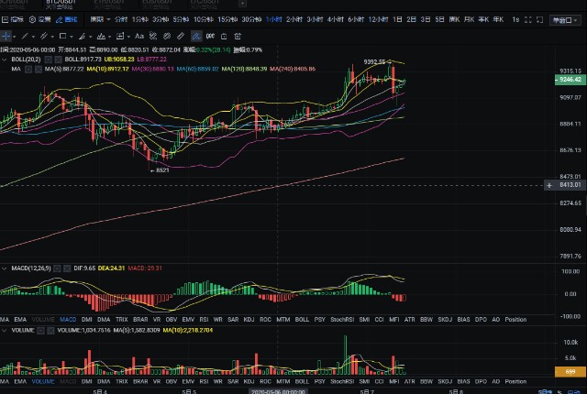Viewport: 587px width, 394px height.
Task: Click the orange 699 volume label
Action: pyautogui.click(x=570, y=372)
